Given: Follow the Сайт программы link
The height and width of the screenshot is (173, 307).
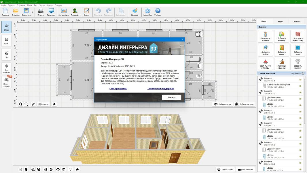Looking at the screenshot, I should tap(118, 89).
